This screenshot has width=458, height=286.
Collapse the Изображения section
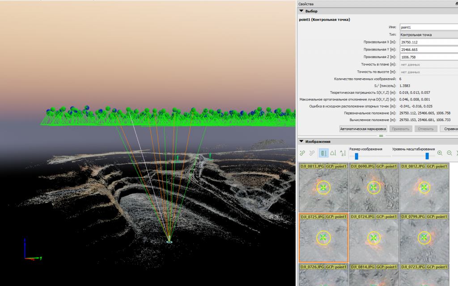(301, 141)
